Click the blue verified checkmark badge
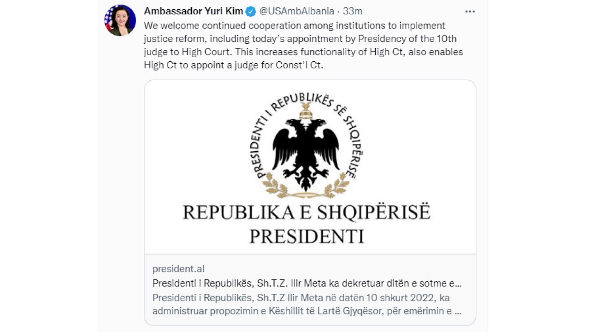 point(251,12)
